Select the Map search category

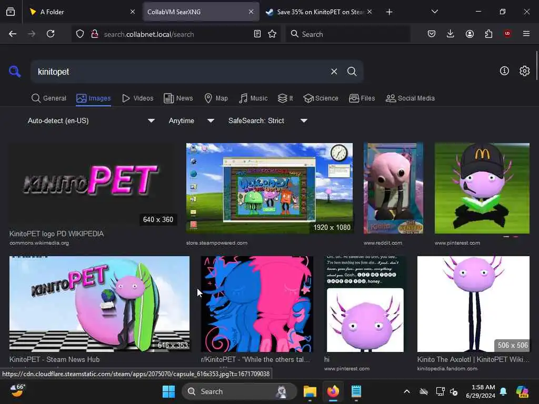tap(216, 98)
